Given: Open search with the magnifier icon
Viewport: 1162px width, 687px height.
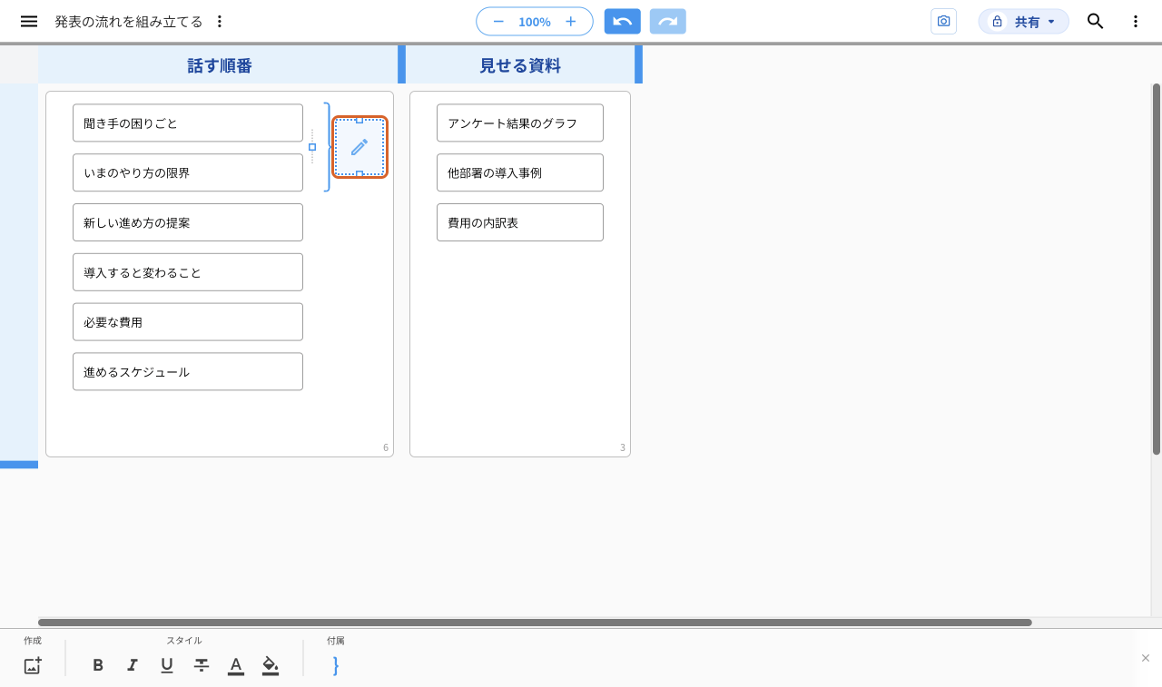Looking at the screenshot, I should (x=1096, y=22).
